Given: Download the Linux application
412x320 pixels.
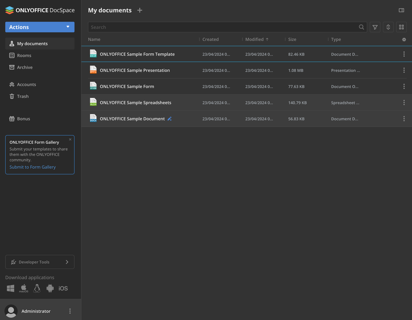Looking at the screenshot, I should coord(37,288).
